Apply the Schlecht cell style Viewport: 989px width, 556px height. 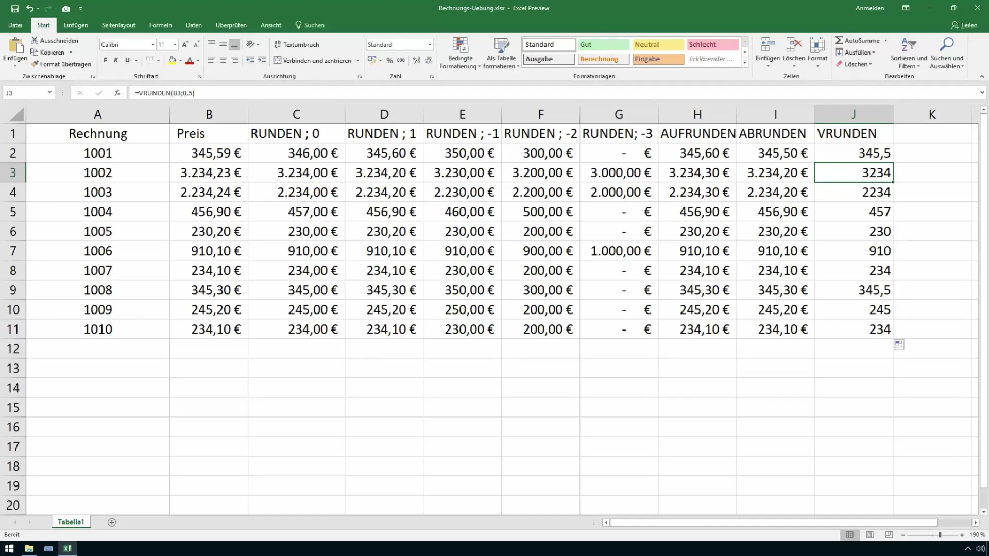(x=712, y=45)
